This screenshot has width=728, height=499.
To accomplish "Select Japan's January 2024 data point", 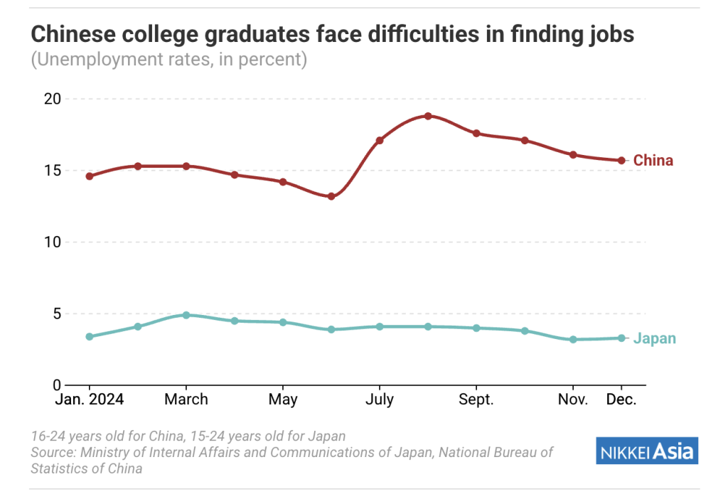I will [90, 336].
